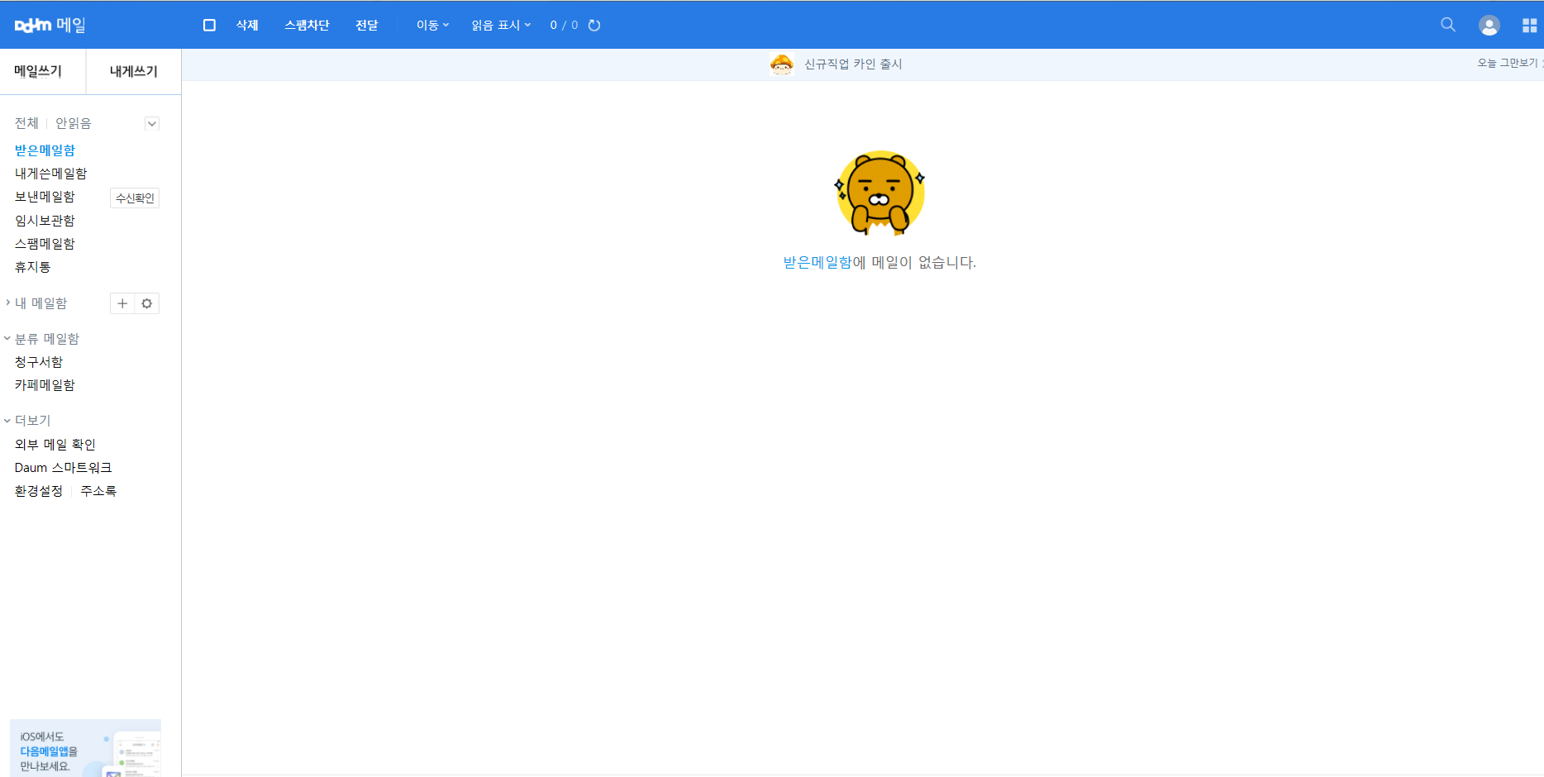Open the 보낸메일함 folder
The image size is (1544, 777).
point(45,197)
